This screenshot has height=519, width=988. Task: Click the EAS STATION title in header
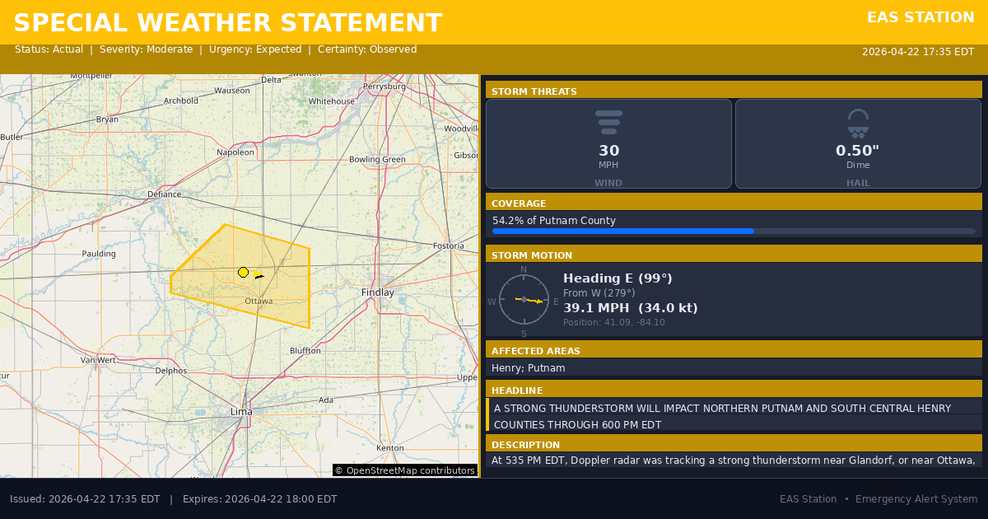[x=920, y=17]
